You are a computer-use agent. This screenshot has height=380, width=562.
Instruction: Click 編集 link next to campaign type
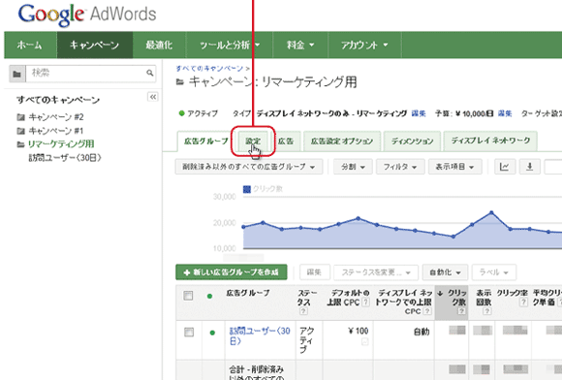pyautogui.click(x=419, y=113)
